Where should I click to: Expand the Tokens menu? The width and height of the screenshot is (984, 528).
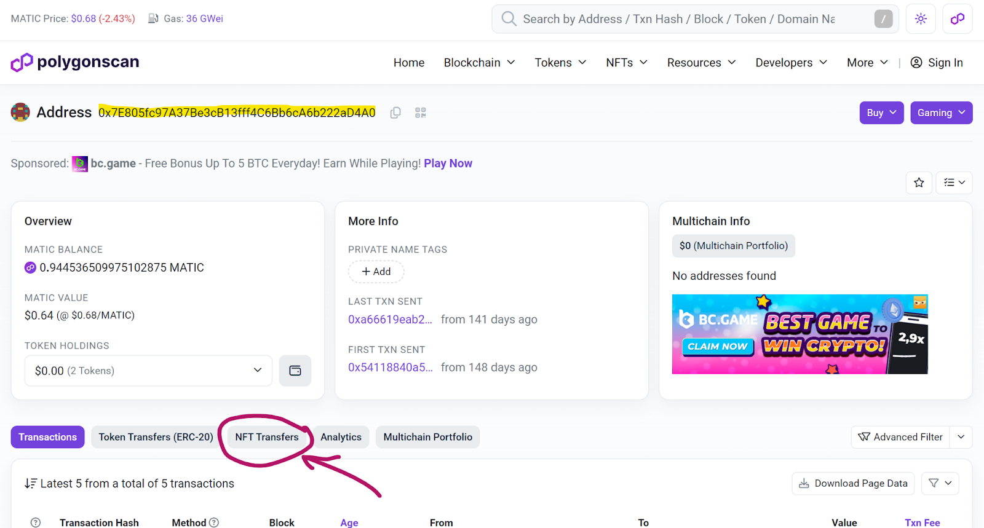(x=560, y=63)
